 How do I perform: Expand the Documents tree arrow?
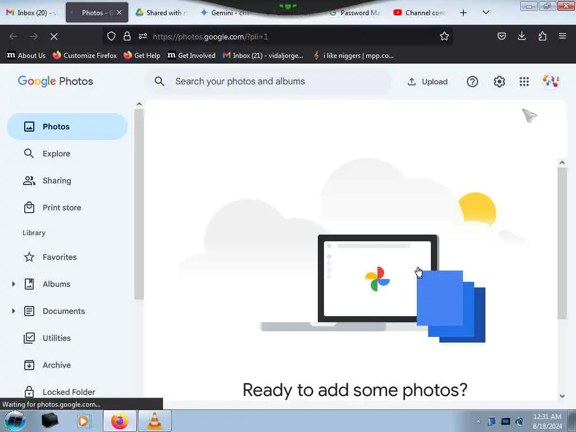click(x=13, y=311)
